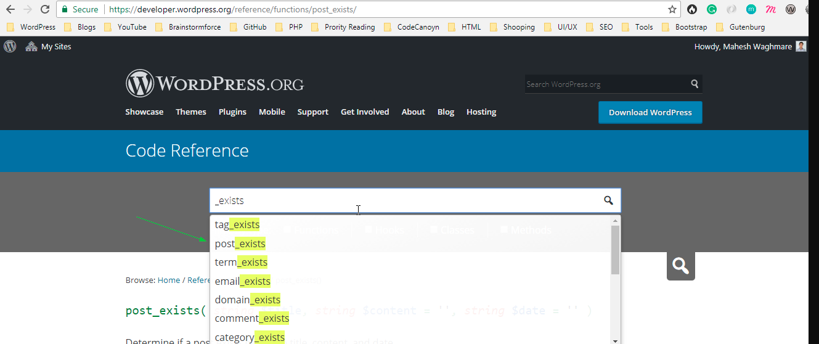Image resolution: width=819 pixels, height=344 pixels.
Task: Open My Sites in admin bar
Action: [x=48, y=46]
